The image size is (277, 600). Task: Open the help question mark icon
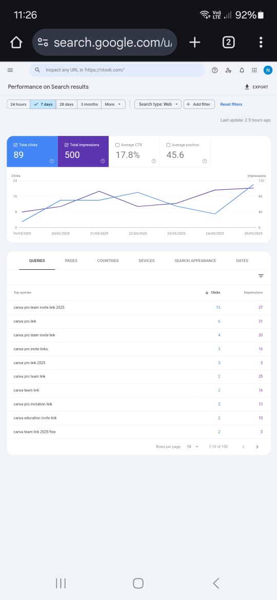click(214, 70)
